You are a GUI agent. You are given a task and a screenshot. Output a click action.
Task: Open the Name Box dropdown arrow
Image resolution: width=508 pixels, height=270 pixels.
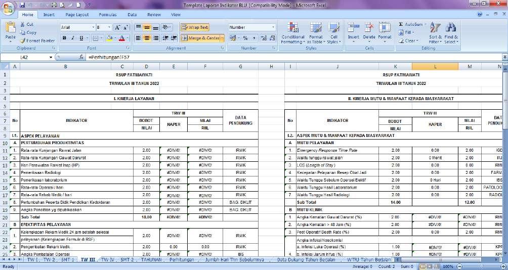[51, 57]
